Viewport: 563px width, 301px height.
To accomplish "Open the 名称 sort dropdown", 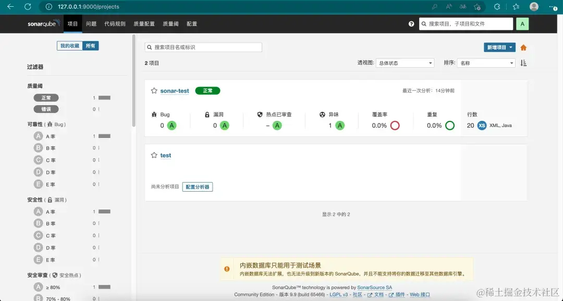I will coord(486,62).
